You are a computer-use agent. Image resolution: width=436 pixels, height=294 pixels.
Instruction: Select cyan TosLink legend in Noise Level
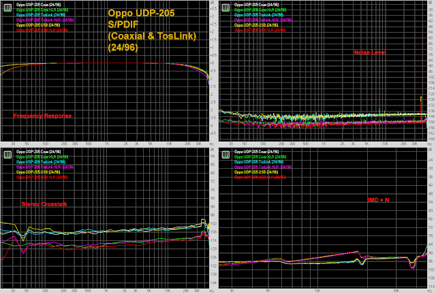pyautogui.click(x=259, y=15)
